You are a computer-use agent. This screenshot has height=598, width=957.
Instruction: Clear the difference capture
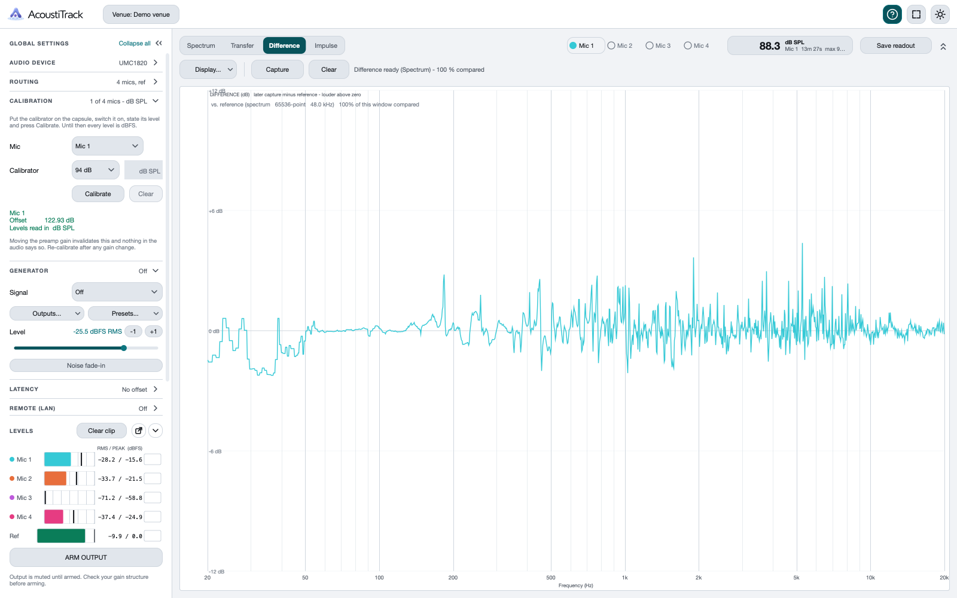coord(329,69)
